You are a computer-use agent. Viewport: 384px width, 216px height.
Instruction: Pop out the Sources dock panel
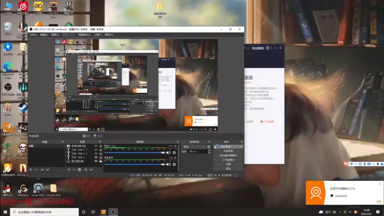[100, 142]
